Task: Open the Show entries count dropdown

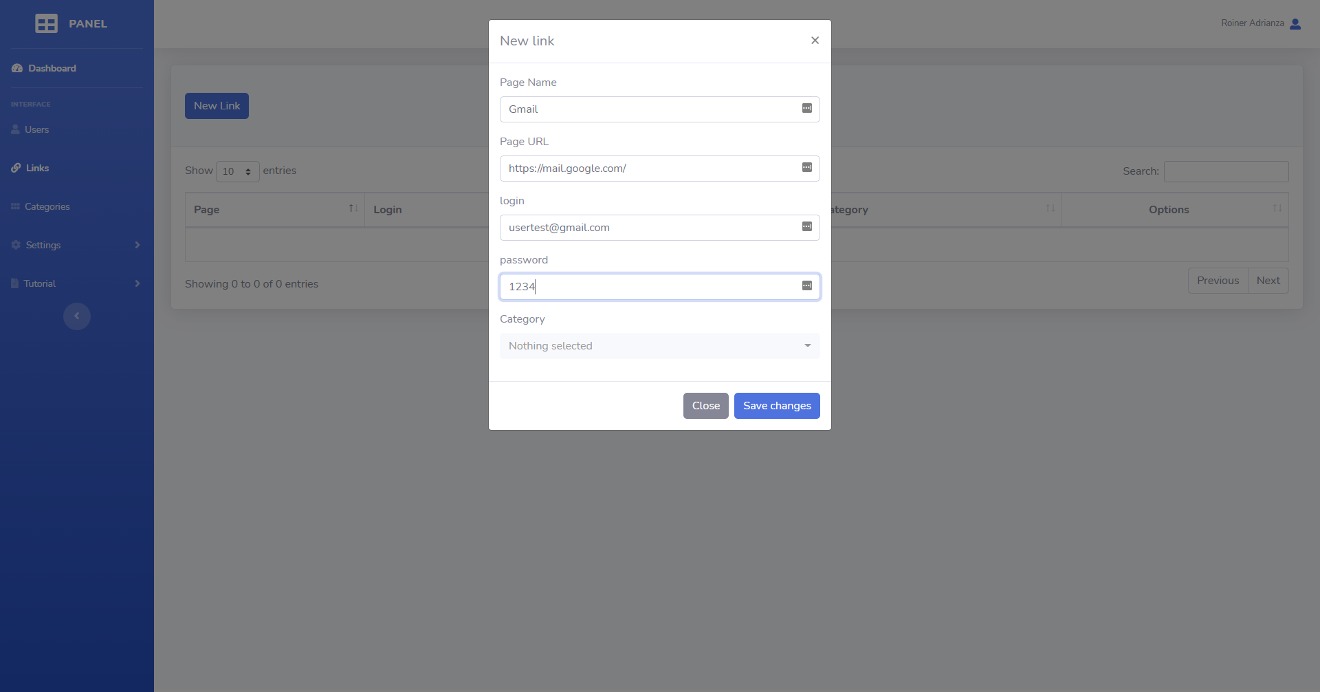Action: point(237,171)
